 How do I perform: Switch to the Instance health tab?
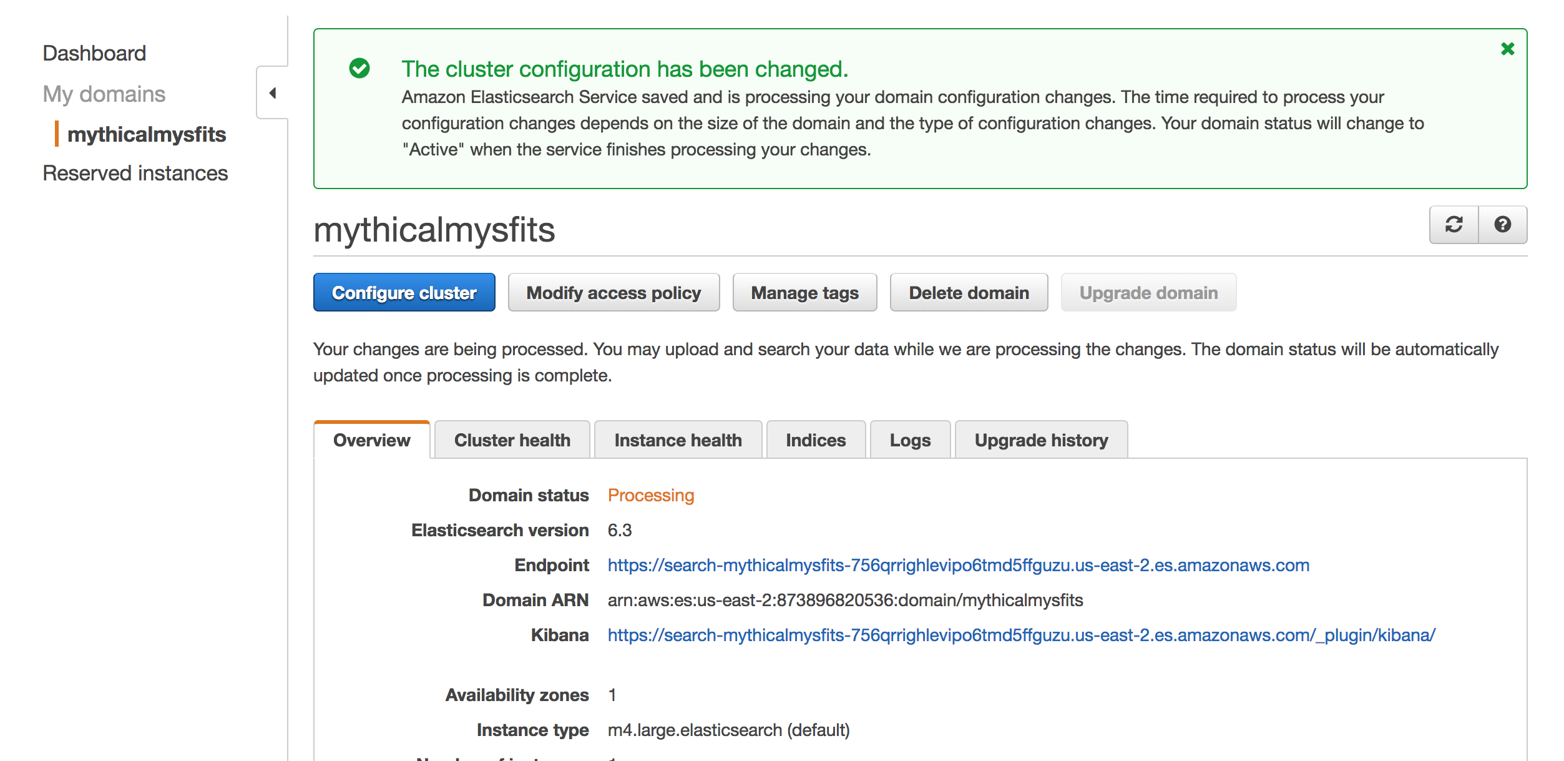pos(678,440)
